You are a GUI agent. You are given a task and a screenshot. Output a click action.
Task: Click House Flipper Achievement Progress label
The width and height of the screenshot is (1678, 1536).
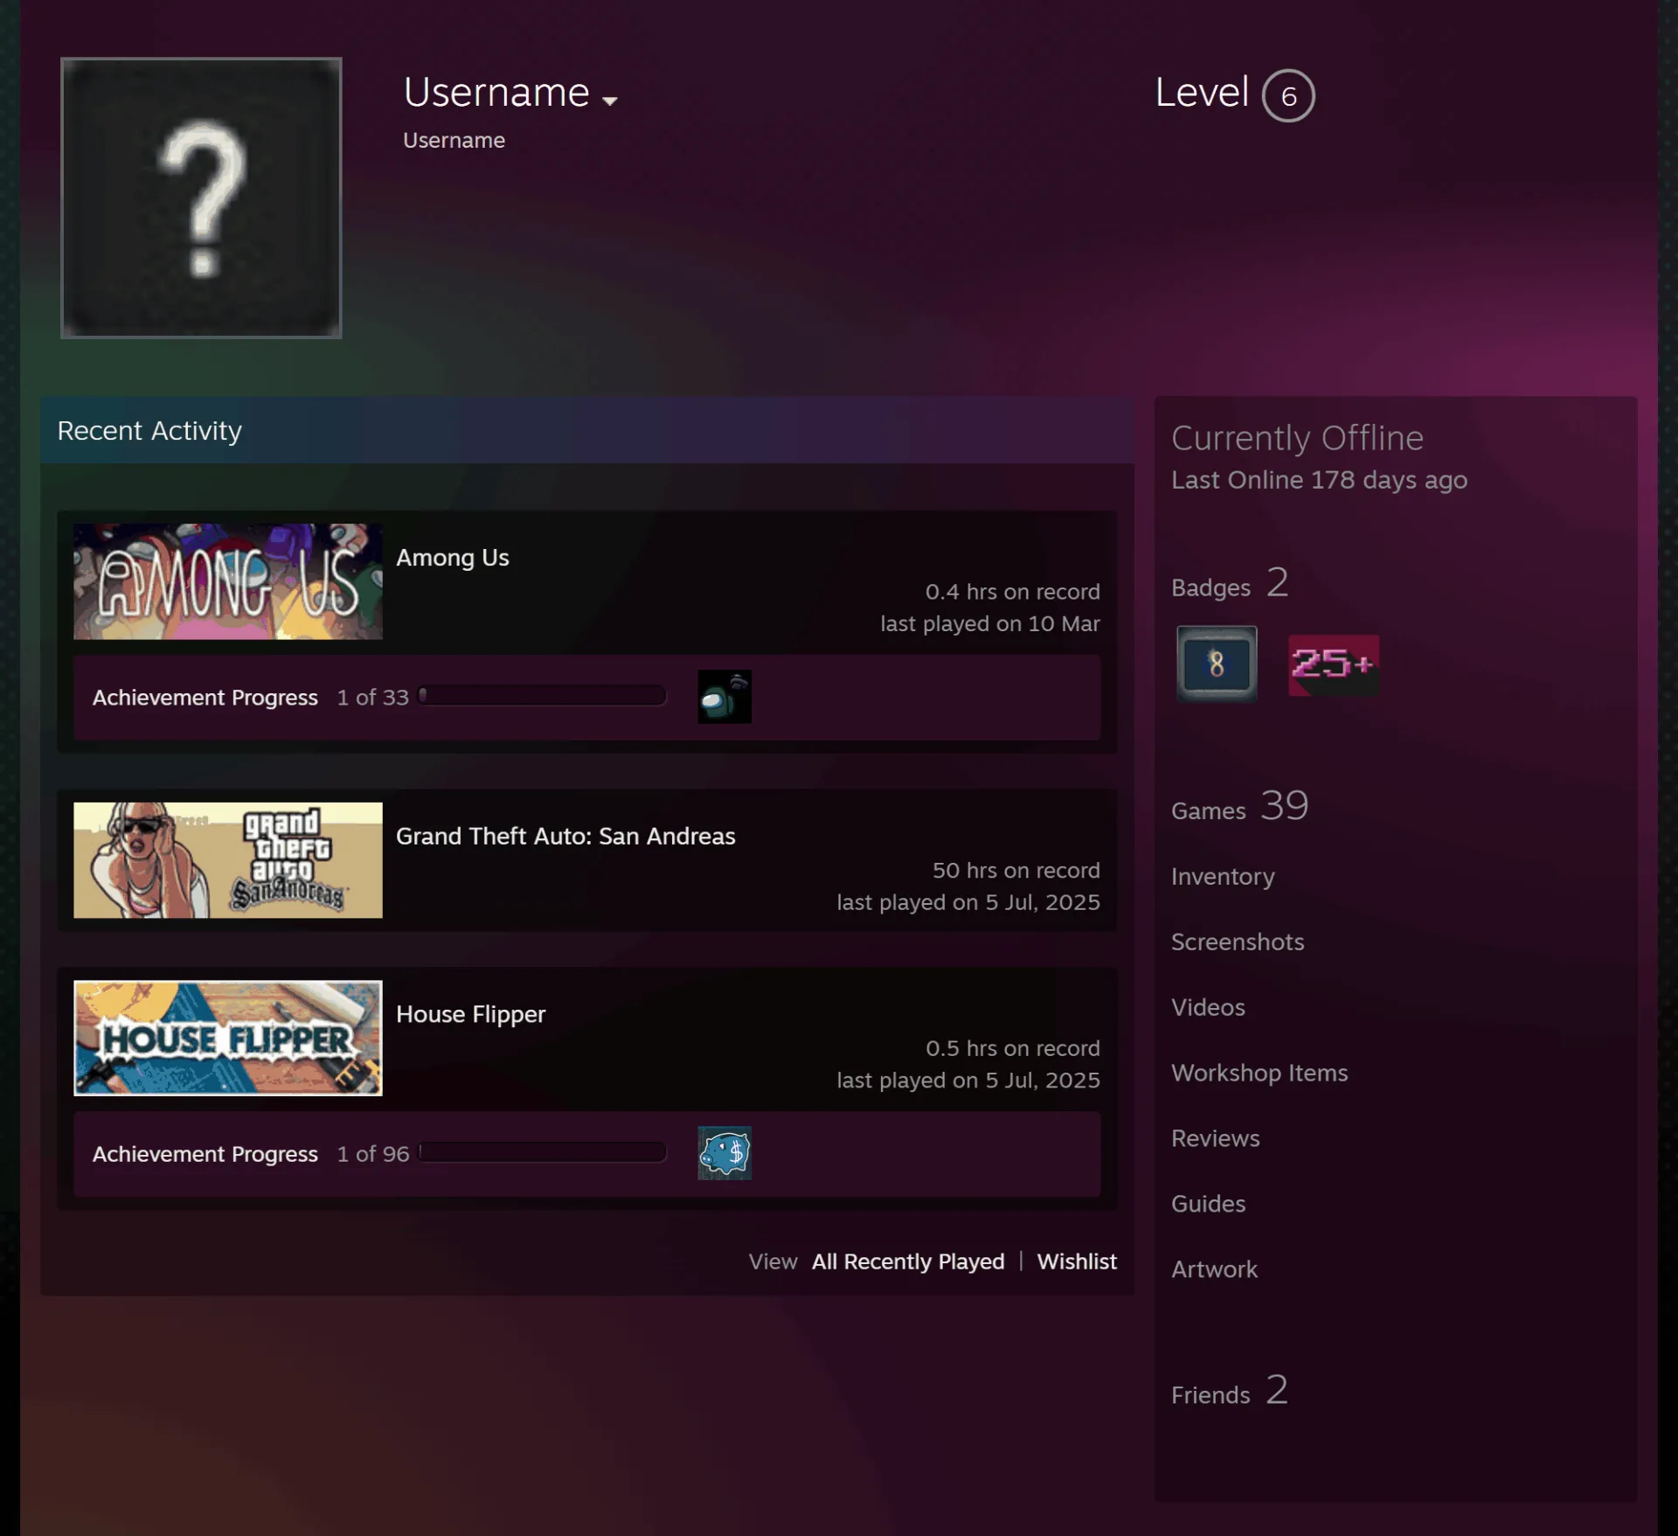pyautogui.click(x=205, y=1154)
